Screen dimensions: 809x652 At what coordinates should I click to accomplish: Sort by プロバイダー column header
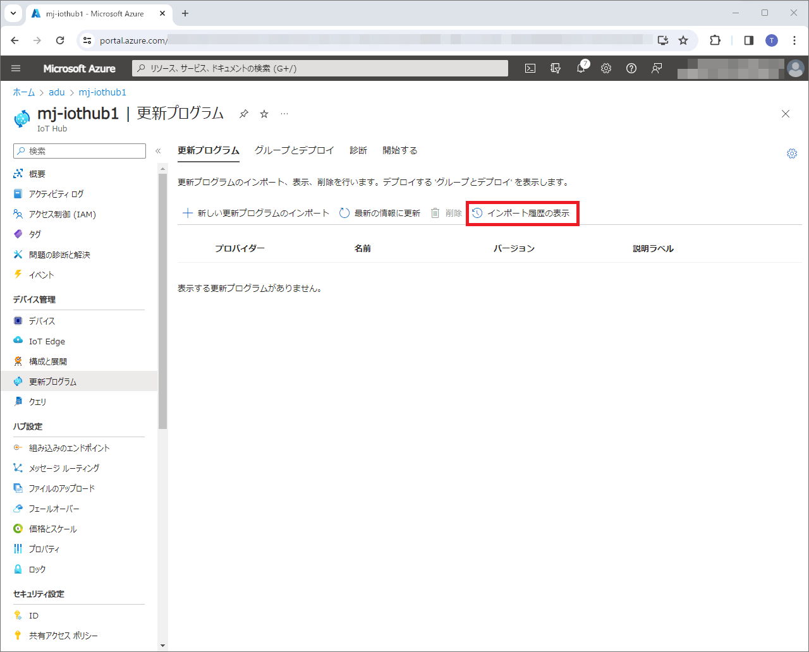point(240,248)
